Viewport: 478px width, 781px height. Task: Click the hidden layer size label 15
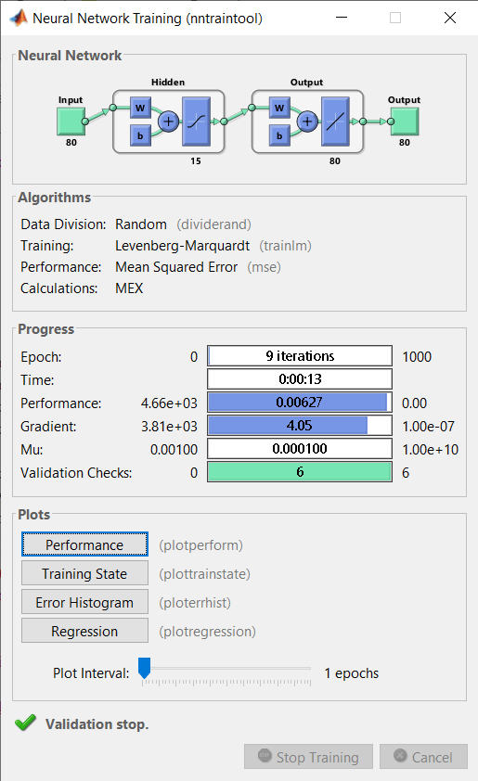pos(196,160)
